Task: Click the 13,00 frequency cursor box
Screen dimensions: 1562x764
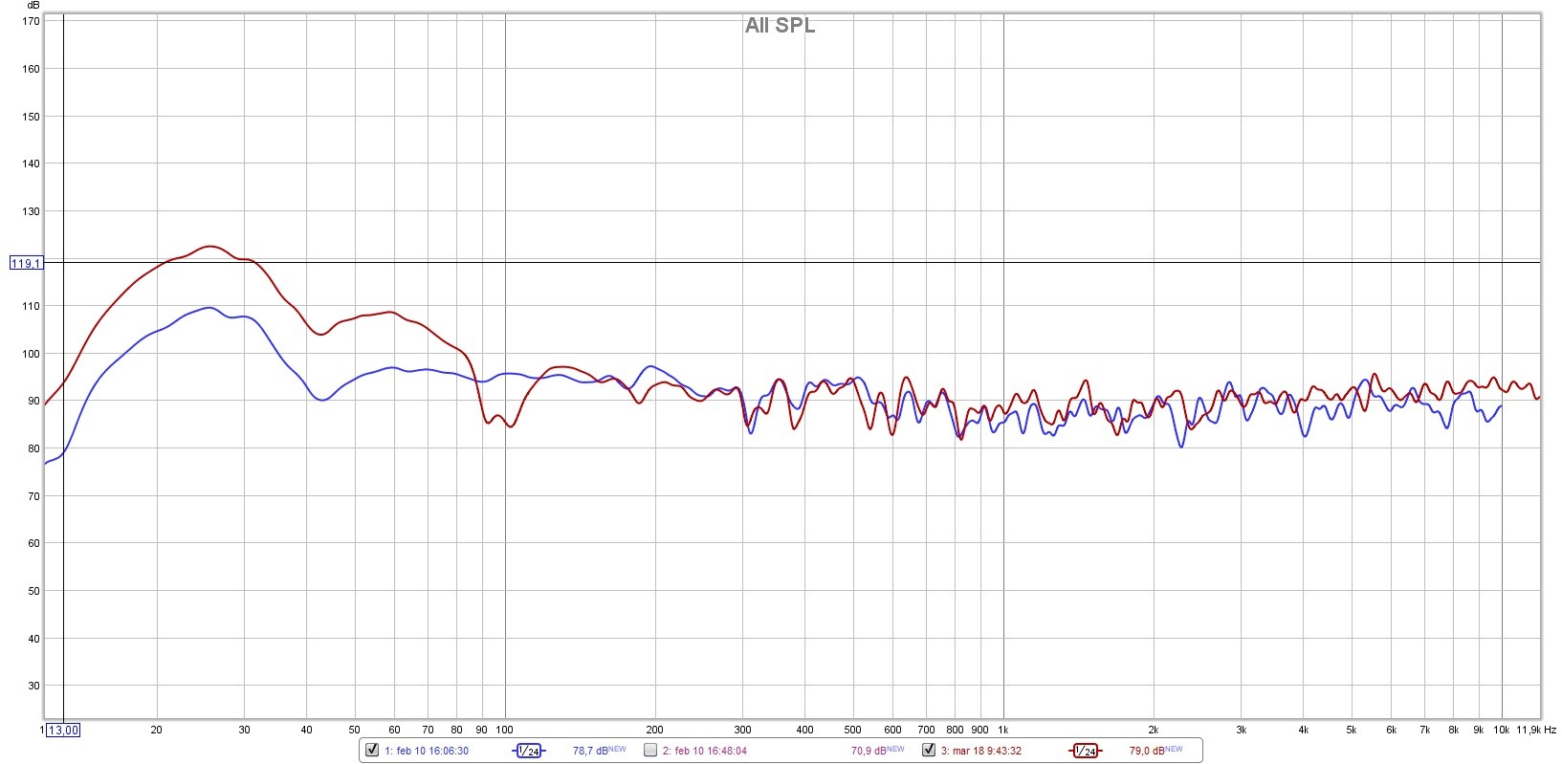Action: click(x=63, y=730)
